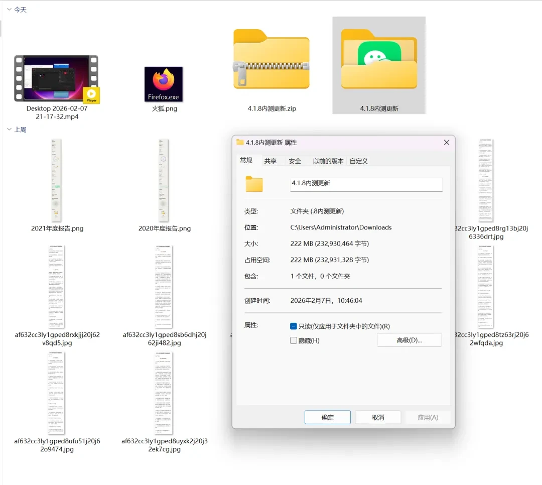Collapse the 上周 group
This screenshot has height=485, width=542.
tap(9, 130)
